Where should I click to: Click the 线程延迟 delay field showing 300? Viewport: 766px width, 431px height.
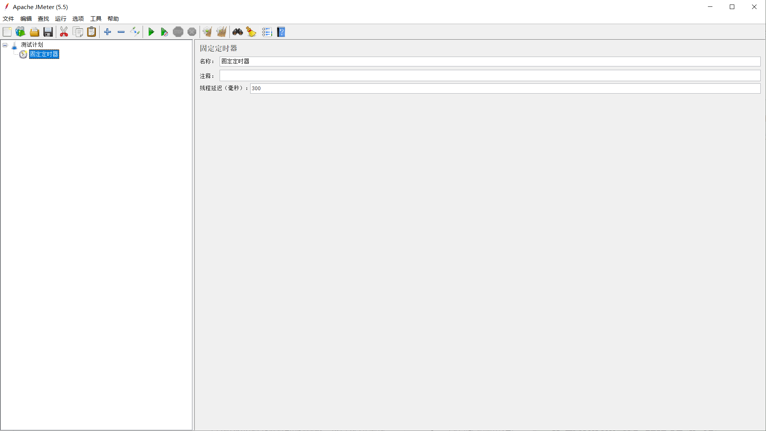point(505,88)
